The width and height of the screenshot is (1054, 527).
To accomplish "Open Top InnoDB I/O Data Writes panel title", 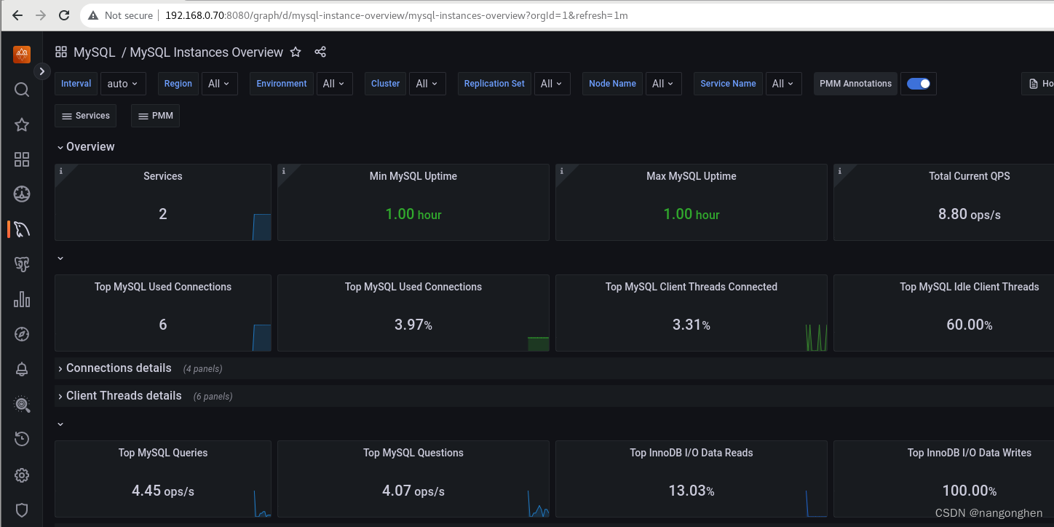I will click(x=970, y=453).
